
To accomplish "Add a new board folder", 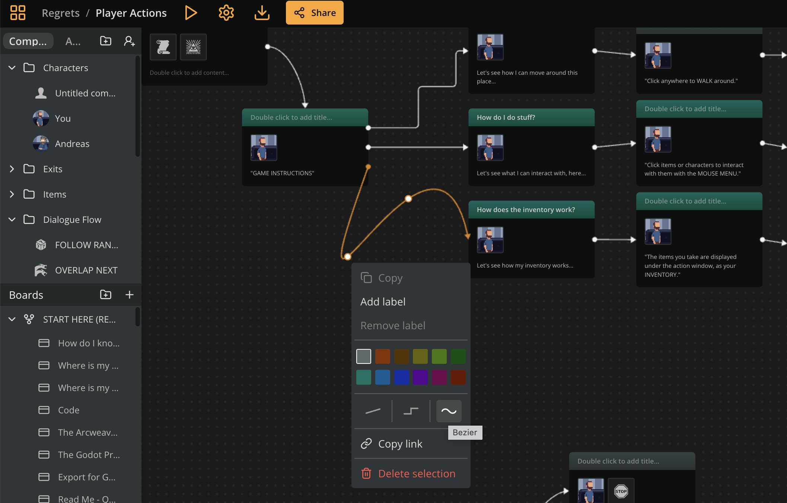I will (x=106, y=295).
